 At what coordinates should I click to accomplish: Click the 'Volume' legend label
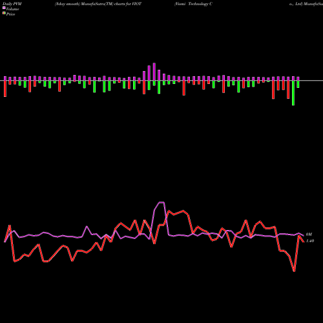click(12, 9)
